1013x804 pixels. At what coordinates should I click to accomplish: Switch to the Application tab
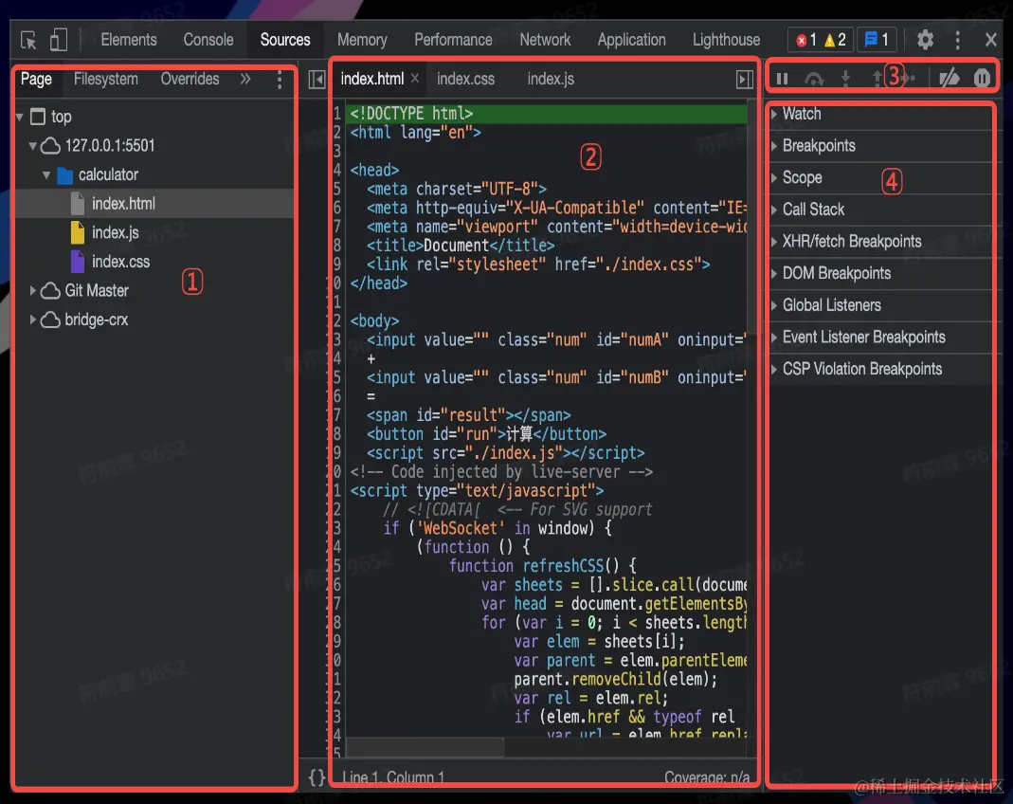631,40
